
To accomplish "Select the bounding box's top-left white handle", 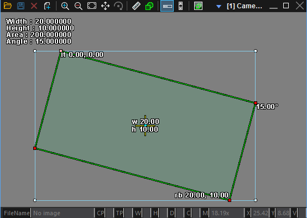I will coord(35,51).
